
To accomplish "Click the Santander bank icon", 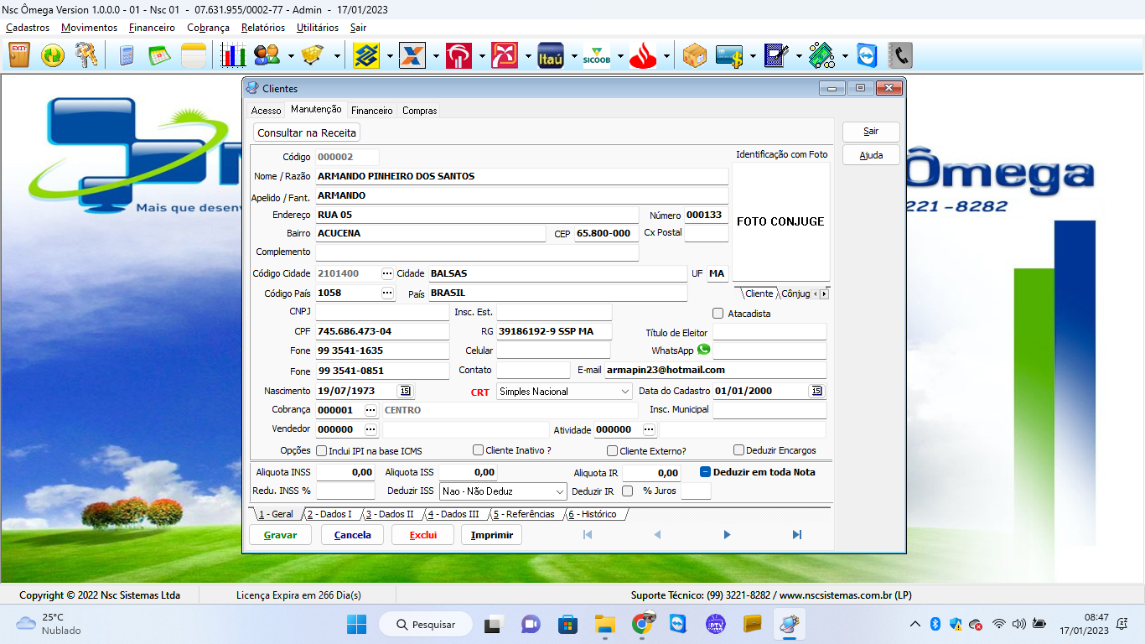I will [x=643, y=56].
